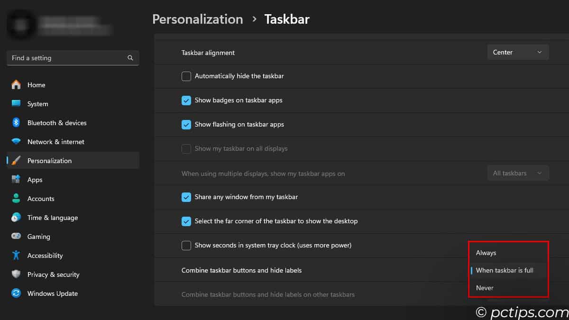Go back via the Personalization breadcrumb
569x320 pixels.
click(198, 19)
